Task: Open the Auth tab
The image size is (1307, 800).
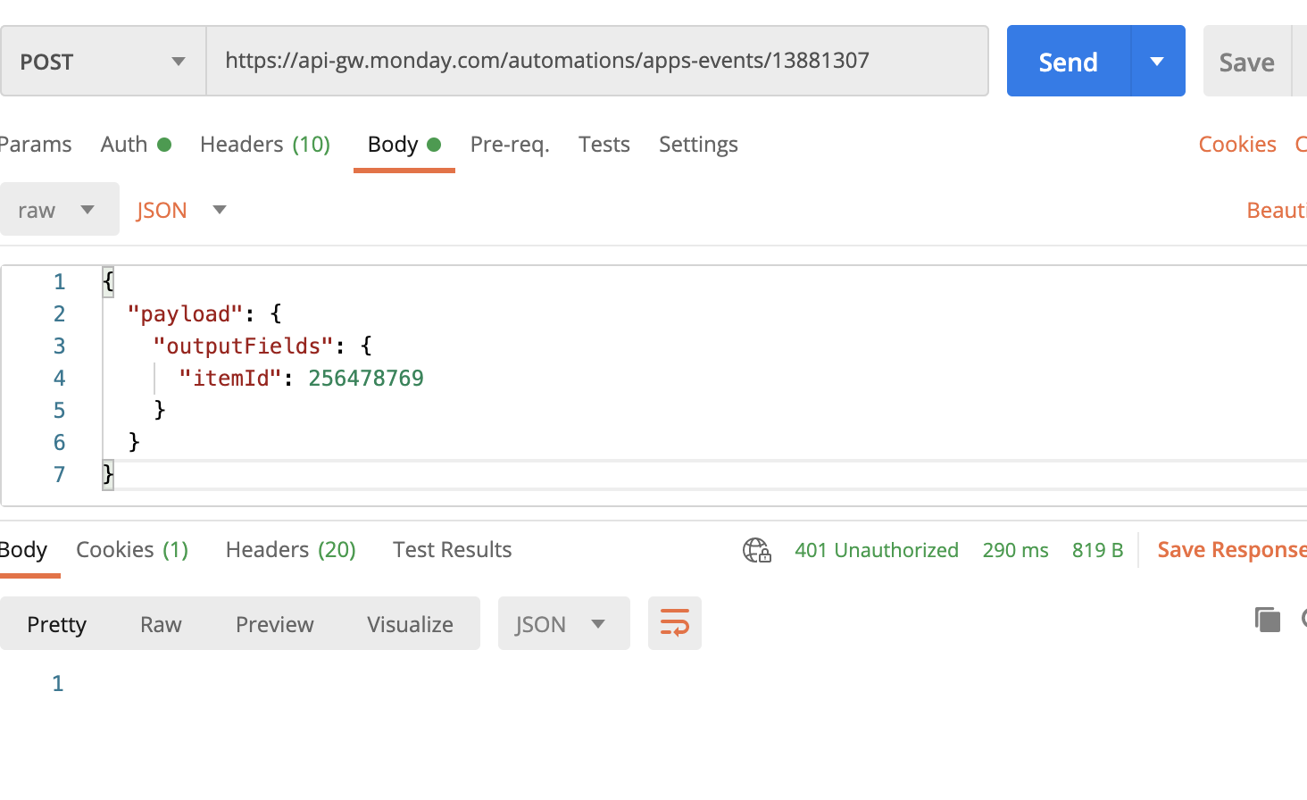Action: coord(136,145)
